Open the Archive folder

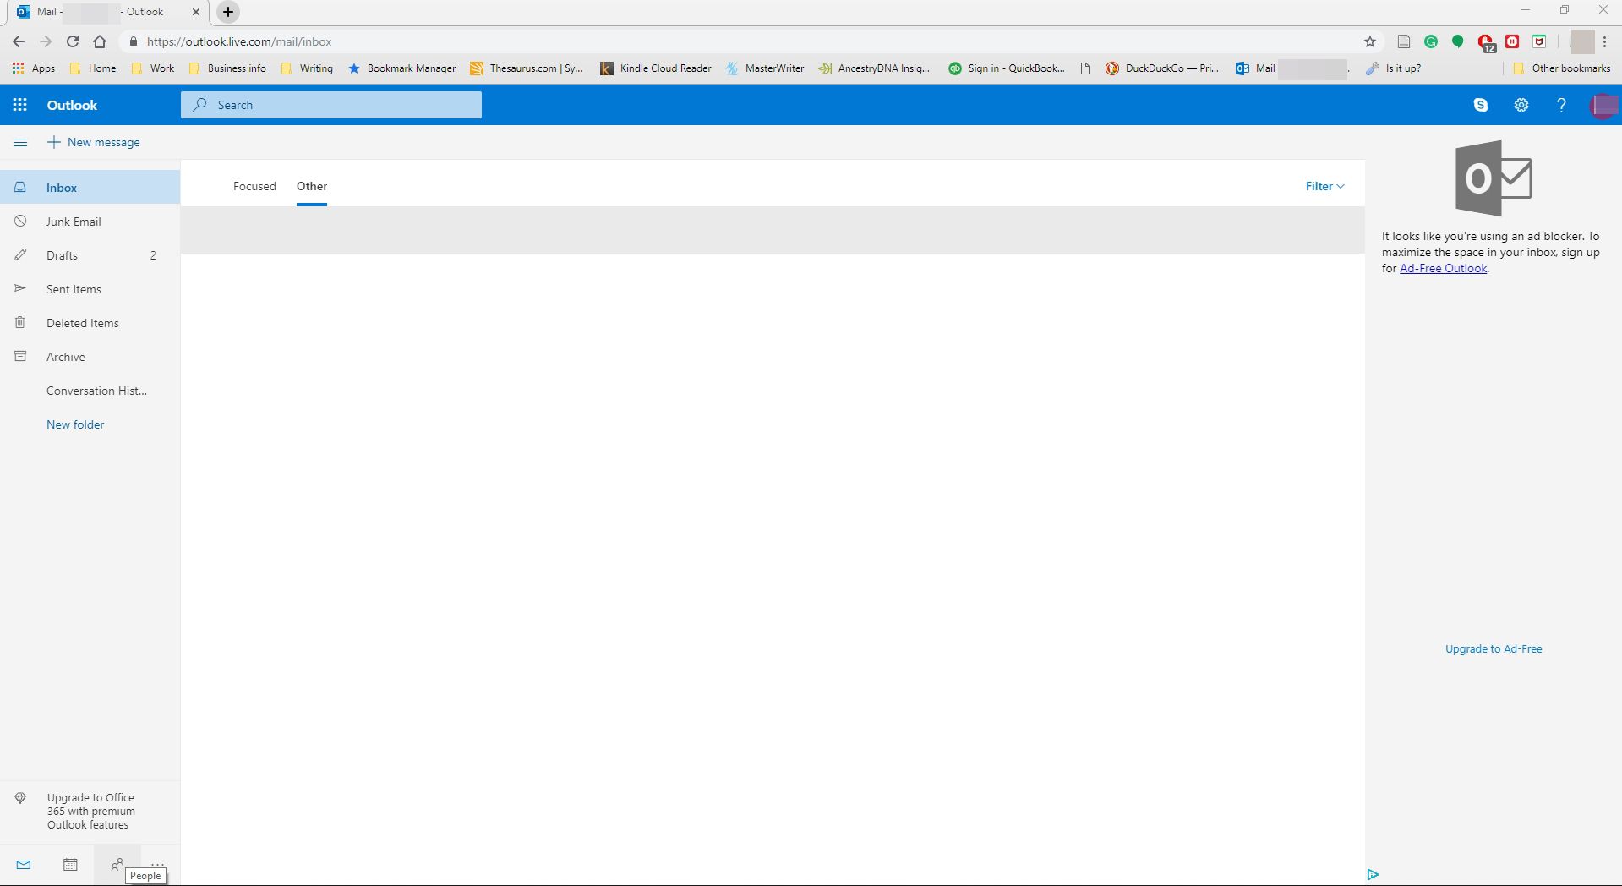90,357
